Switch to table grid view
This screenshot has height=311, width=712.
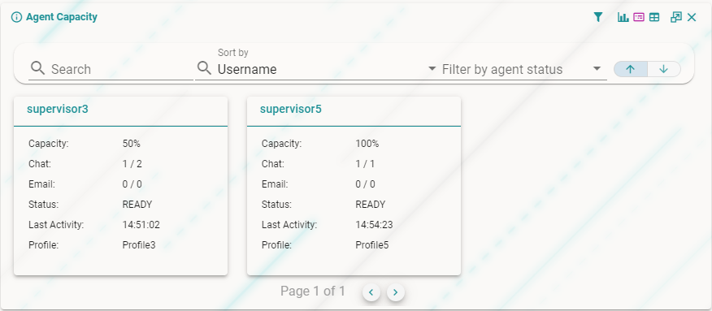click(x=654, y=17)
